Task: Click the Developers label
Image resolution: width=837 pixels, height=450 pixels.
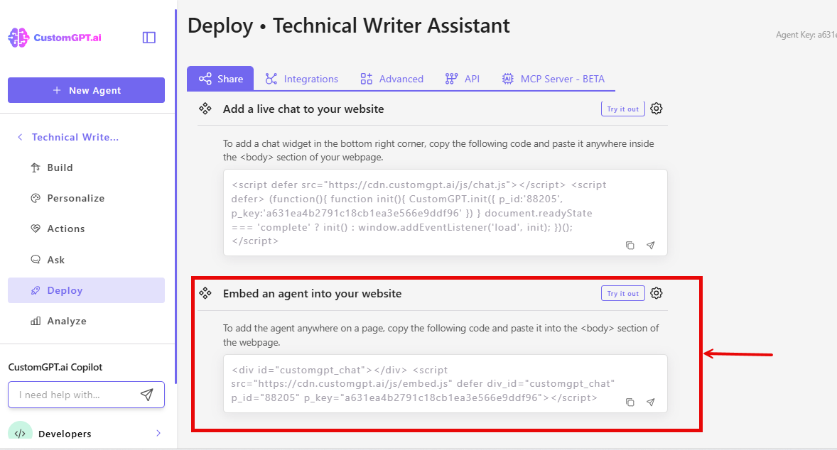Action: pyautogui.click(x=65, y=434)
